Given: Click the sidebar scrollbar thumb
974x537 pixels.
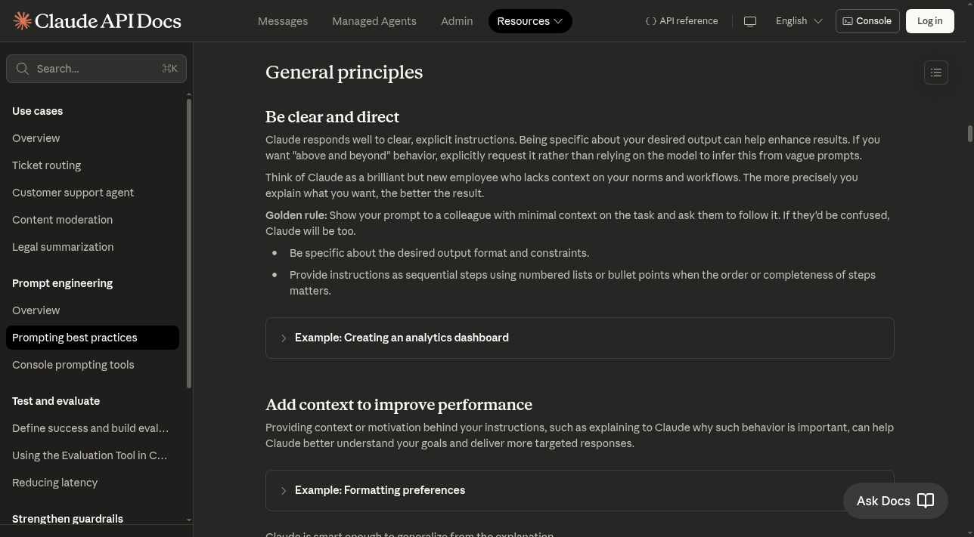Looking at the screenshot, I should (x=189, y=244).
